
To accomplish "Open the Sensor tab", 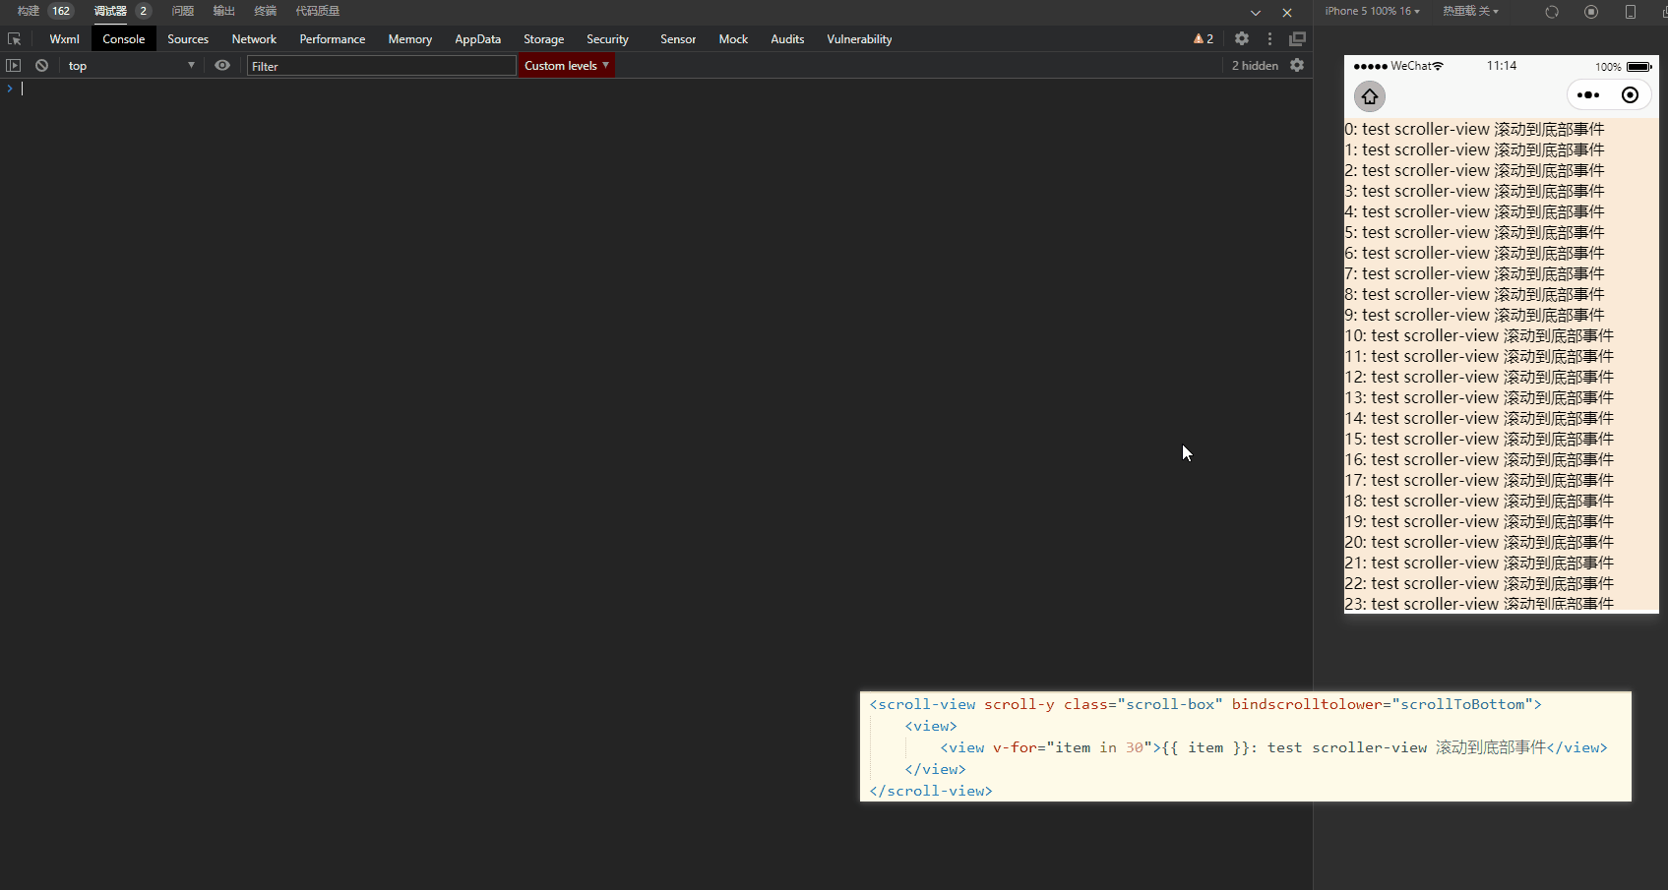I will (x=678, y=39).
